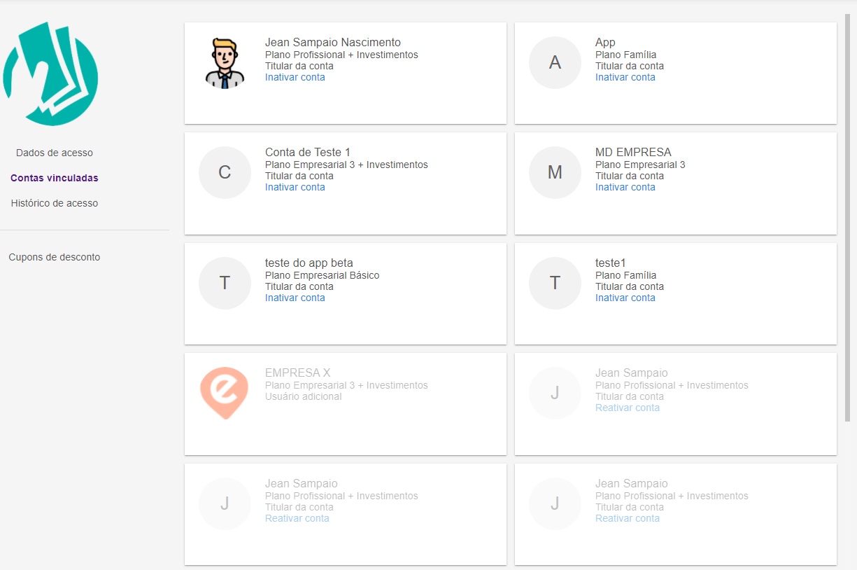
Task: Click Inativar conta under Conta de Teste 1
Action: (x=295, y=187)
